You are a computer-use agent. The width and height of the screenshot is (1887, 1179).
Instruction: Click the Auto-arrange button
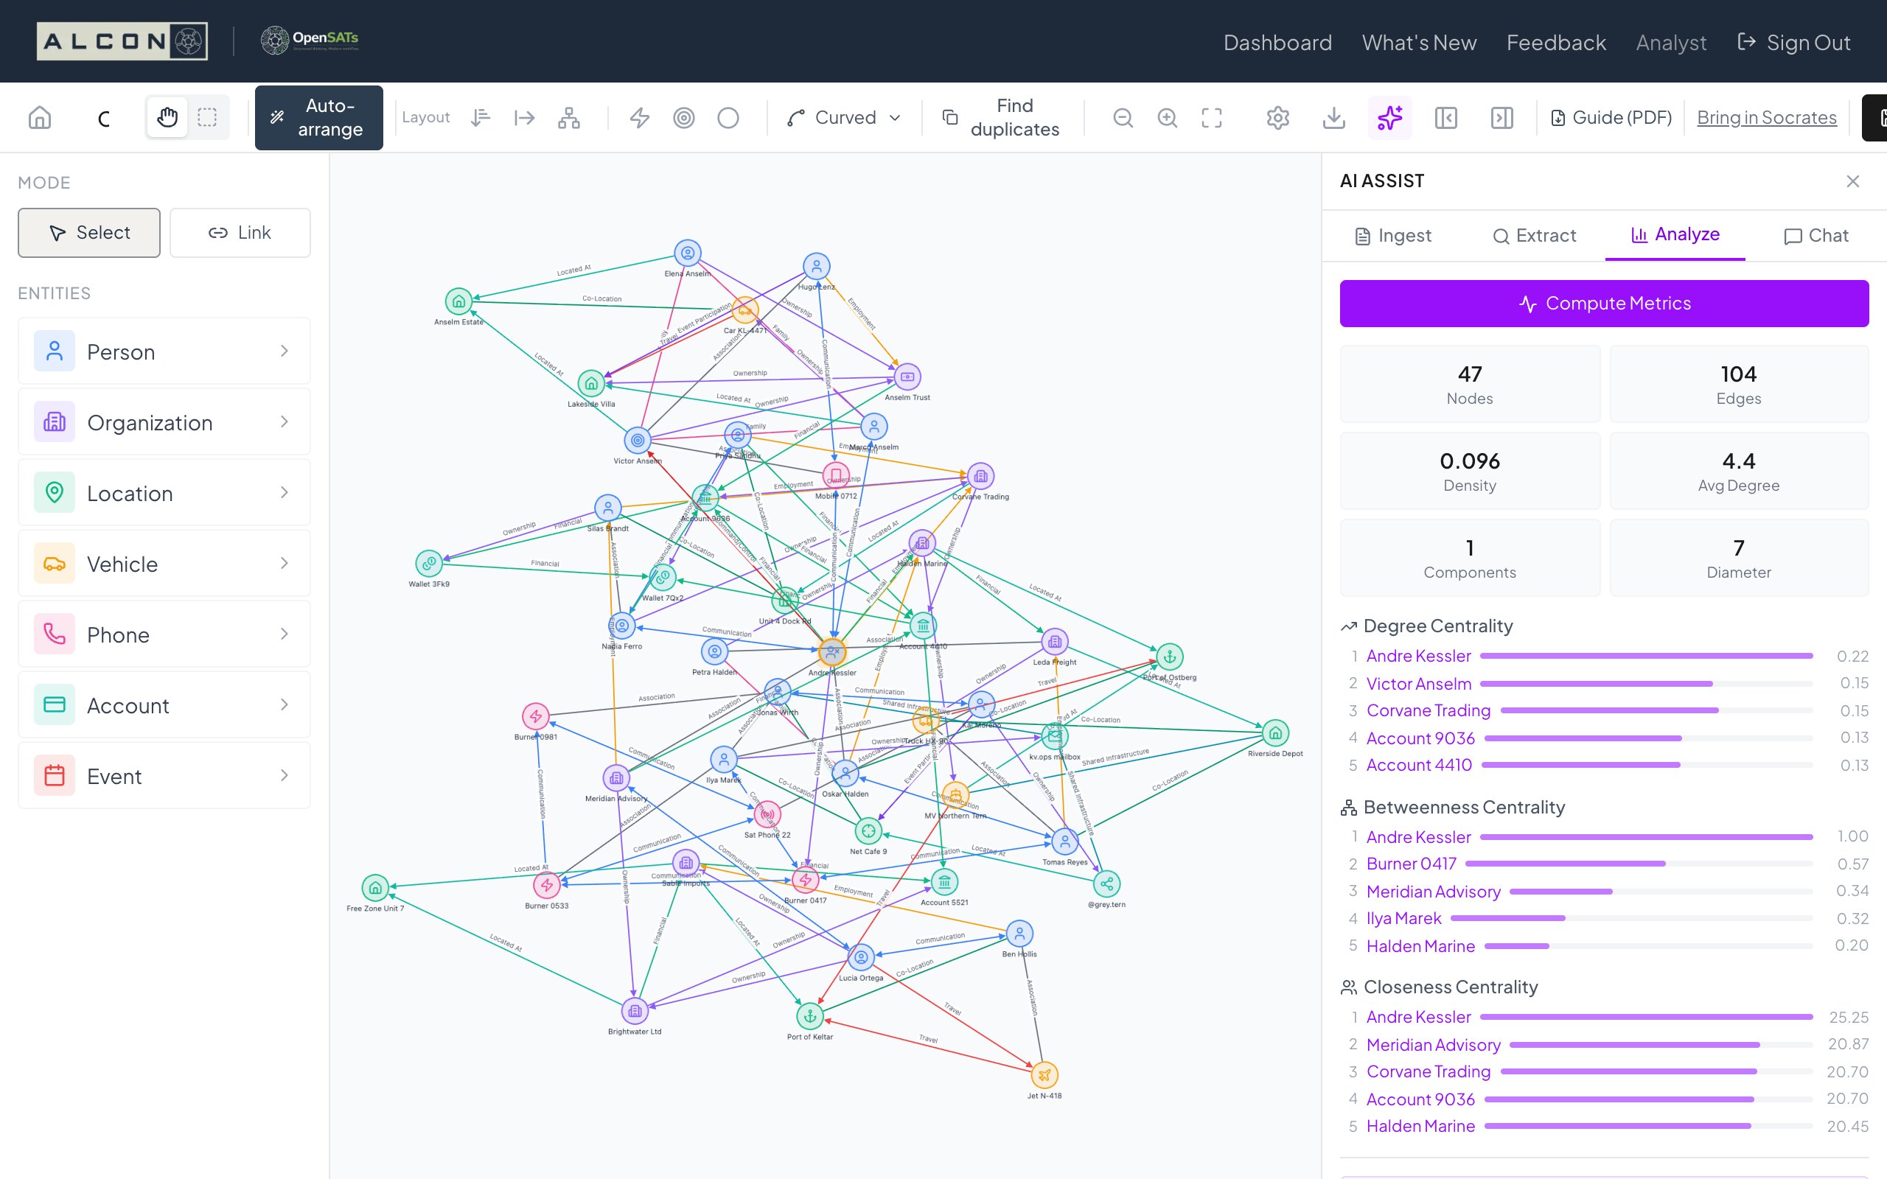click(319, 118)
